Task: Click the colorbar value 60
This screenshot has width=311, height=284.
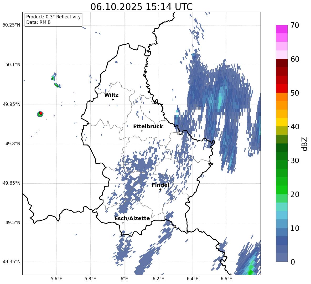Action: (295, 59)
